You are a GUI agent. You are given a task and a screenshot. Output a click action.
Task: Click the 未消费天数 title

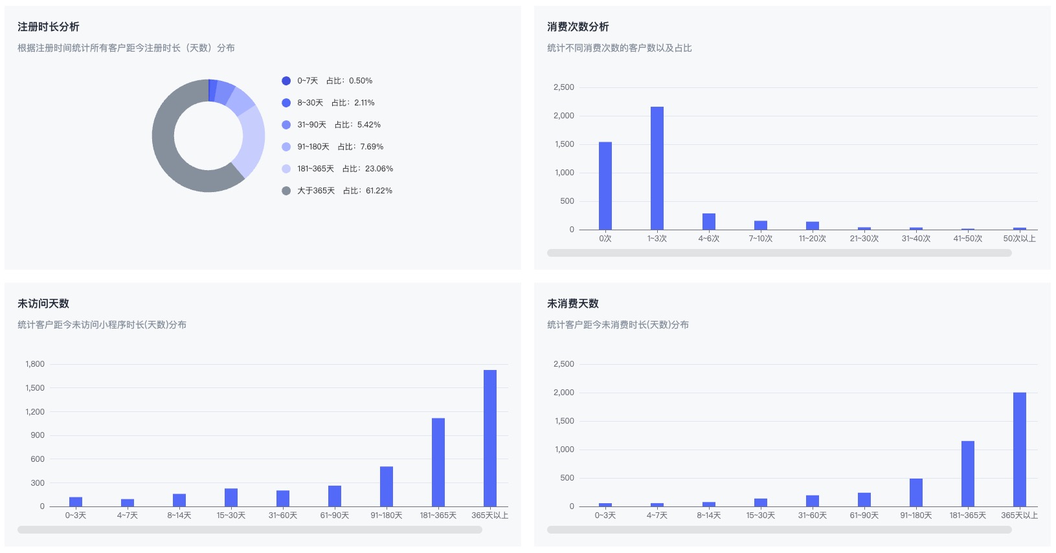[573, 303]
